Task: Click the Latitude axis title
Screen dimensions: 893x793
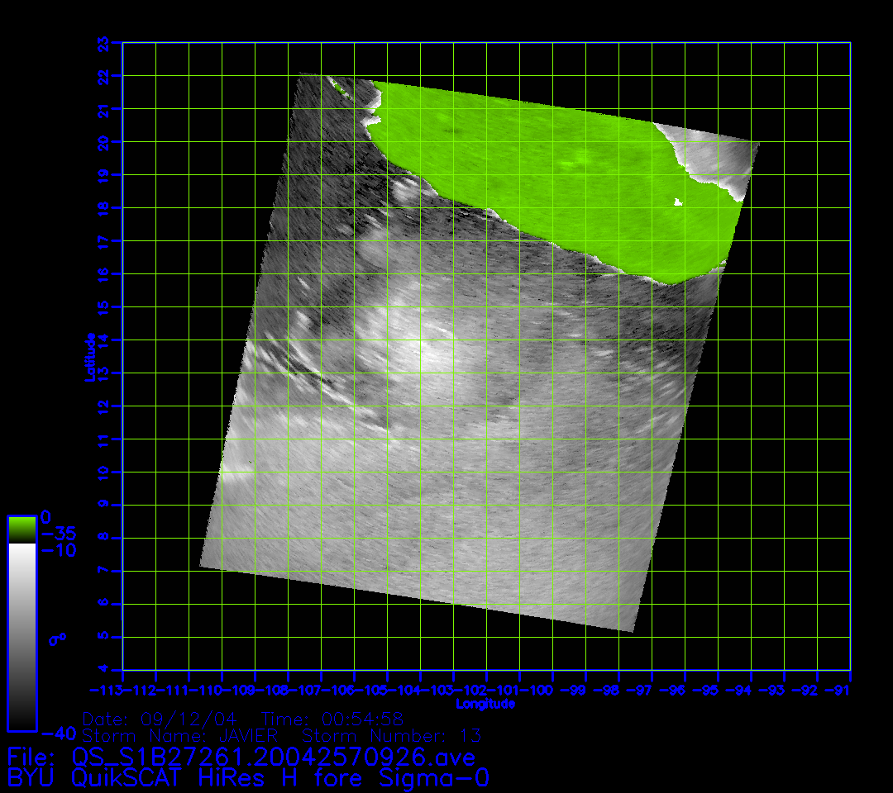Action: click(x=90, y=356)
